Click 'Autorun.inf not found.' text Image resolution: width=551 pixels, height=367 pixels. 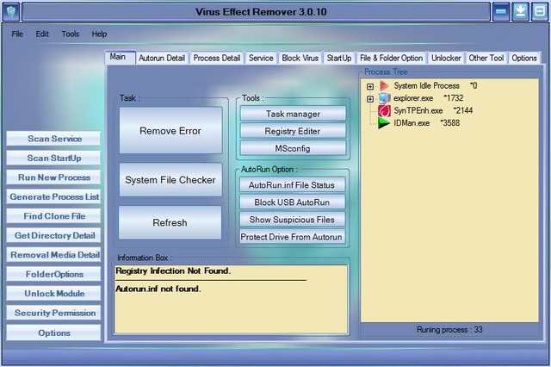[158, 289]
